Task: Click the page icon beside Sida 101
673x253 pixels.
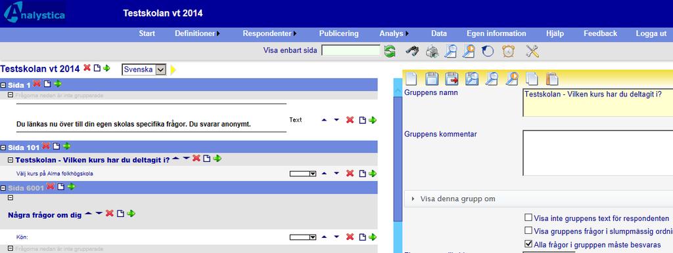Action: click(x=57, y=146)
